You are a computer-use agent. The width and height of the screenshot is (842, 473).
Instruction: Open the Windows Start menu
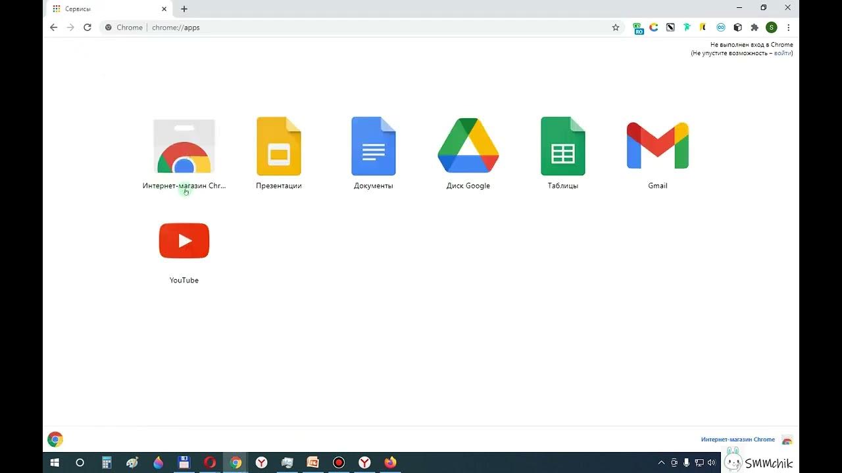click(55, 462)
